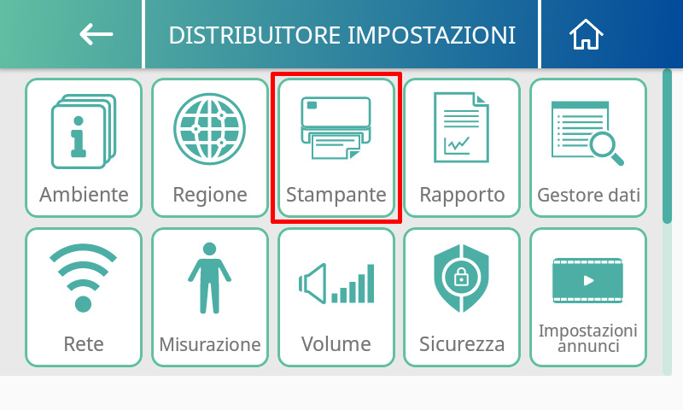Open the Impostazioni annunci video icon
This screenshot has height=410, width=683.
tap(587, 281)
